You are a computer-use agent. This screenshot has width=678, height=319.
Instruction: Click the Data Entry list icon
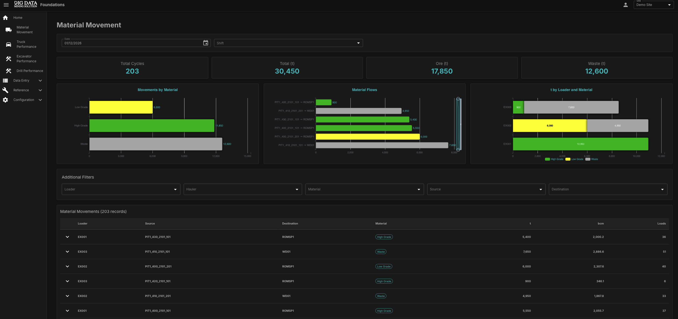pos(5,81)
